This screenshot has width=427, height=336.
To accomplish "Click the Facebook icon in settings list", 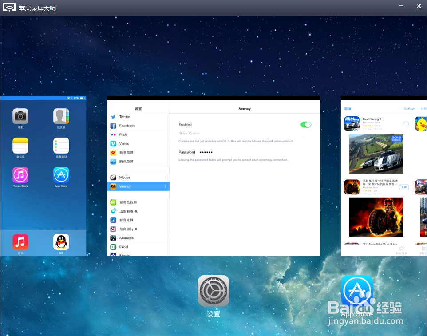I will coord(113,126).
